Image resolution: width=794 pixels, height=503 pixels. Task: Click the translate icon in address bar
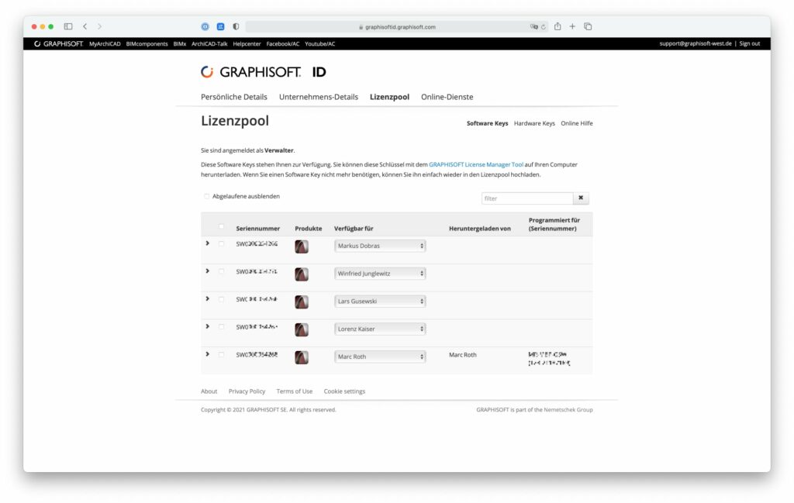click(533, 27)
